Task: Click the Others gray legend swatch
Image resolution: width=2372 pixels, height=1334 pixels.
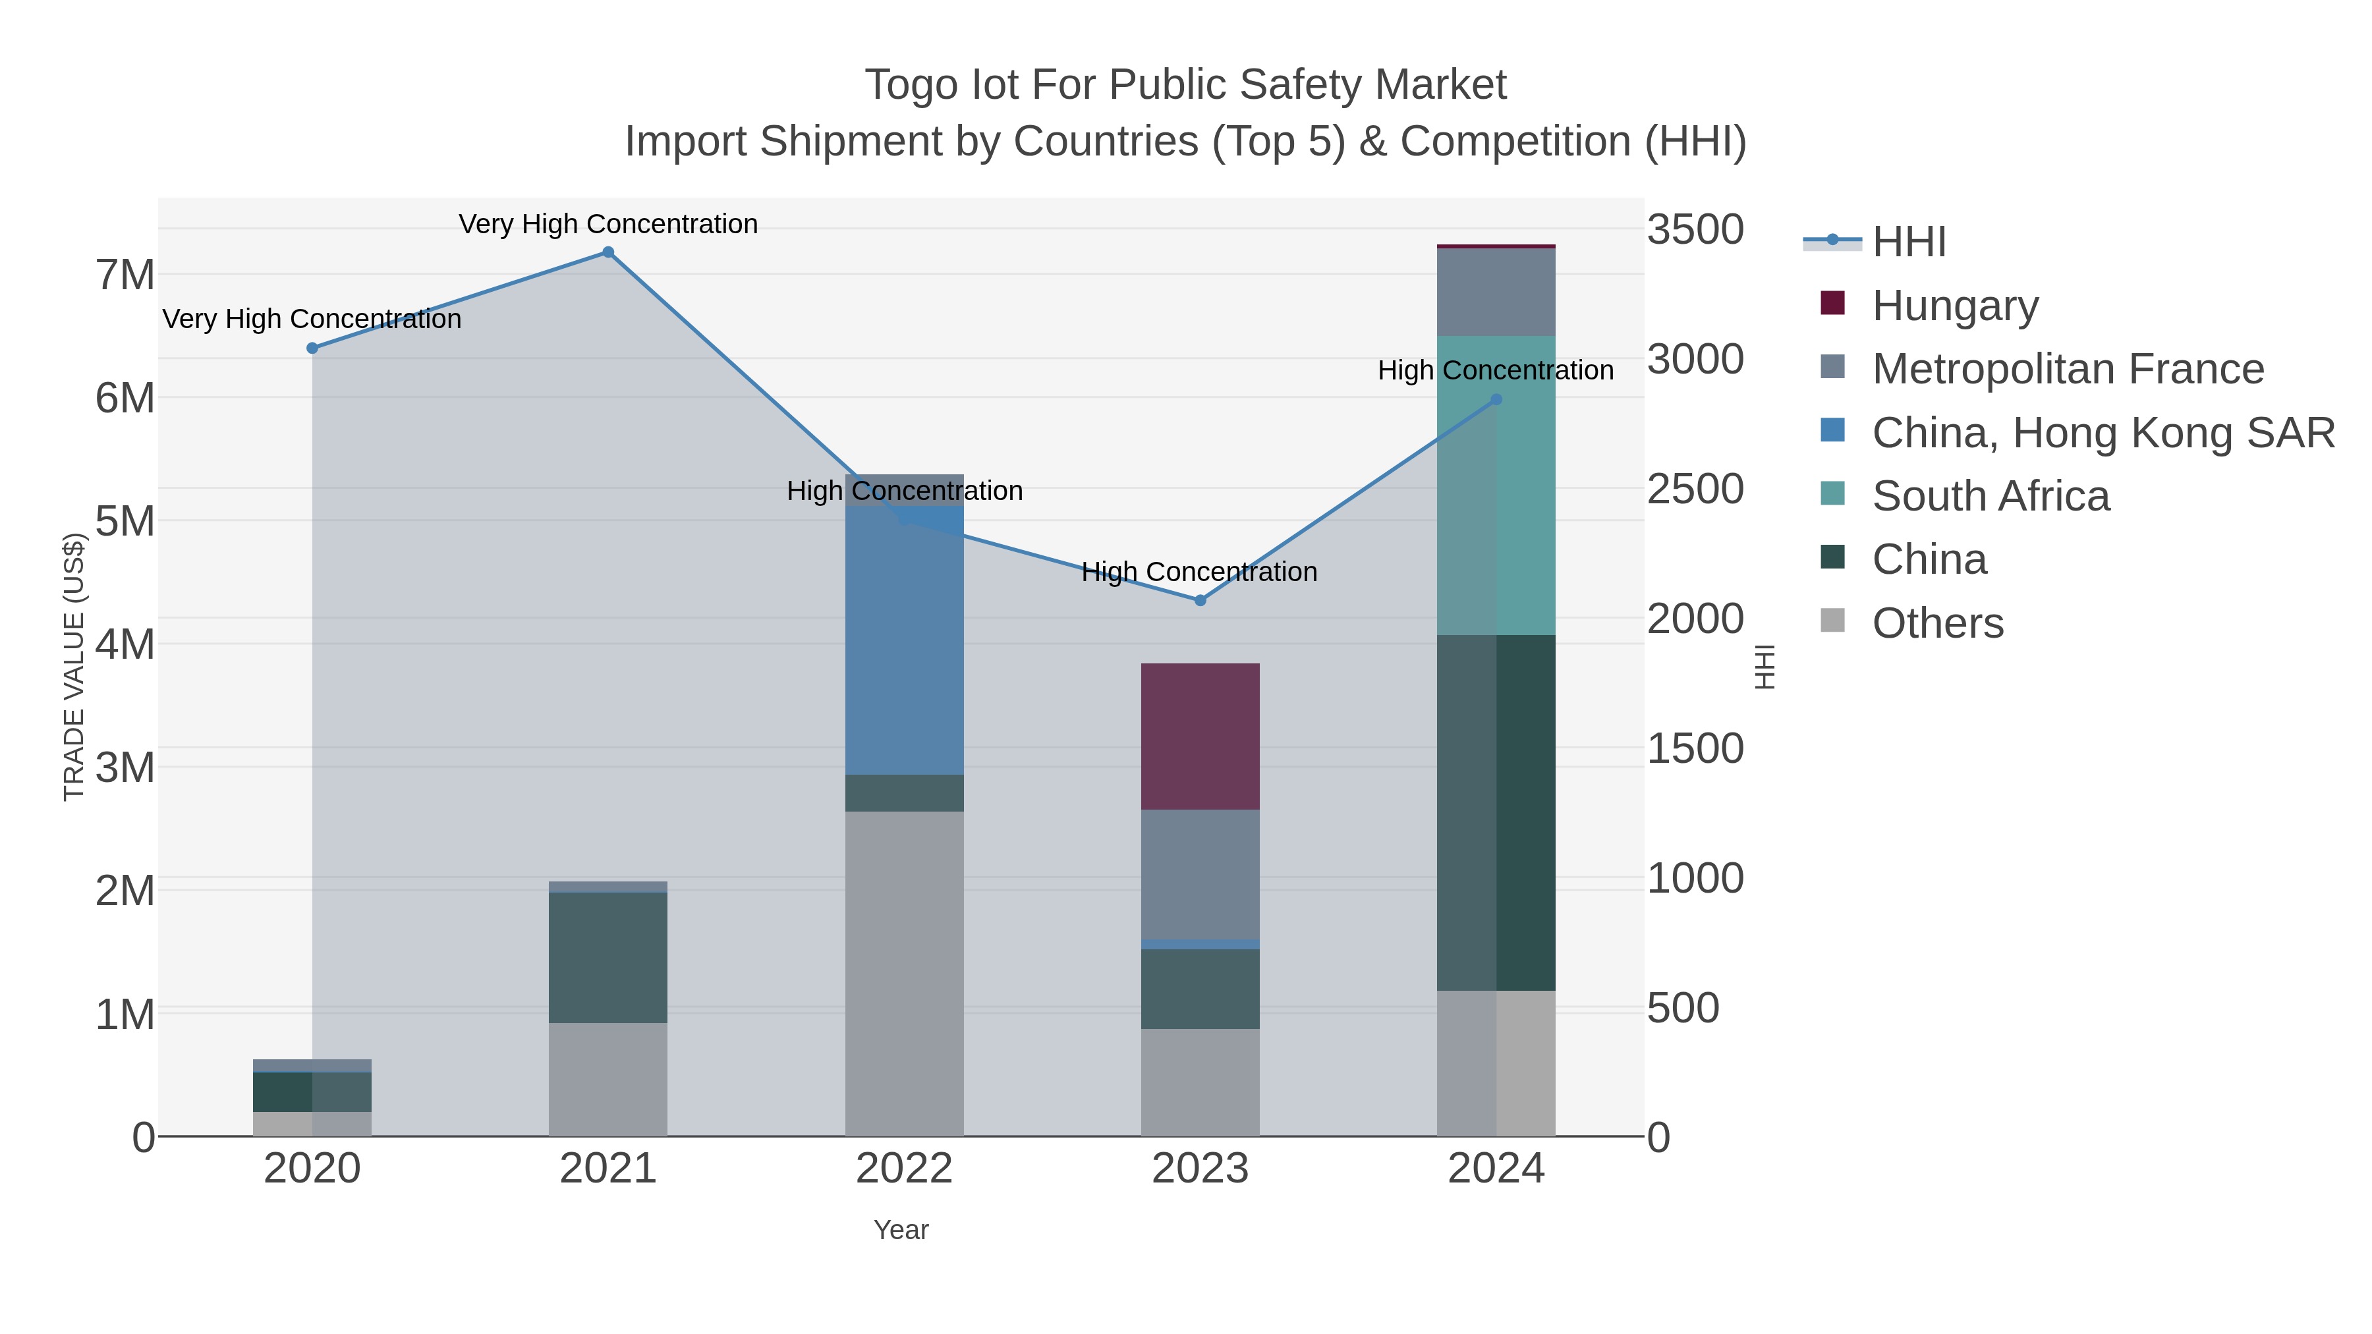Action: click(x=1833, y=621)
